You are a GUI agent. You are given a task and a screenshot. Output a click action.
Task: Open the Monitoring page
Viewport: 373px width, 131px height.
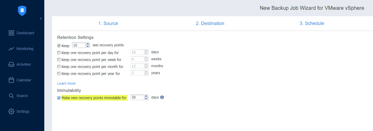pyautogui.click(x=25, y=49)
